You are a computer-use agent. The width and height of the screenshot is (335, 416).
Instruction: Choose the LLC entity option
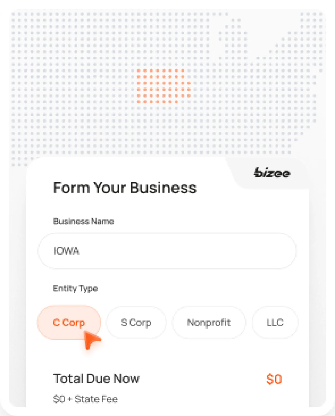(275, 322)
